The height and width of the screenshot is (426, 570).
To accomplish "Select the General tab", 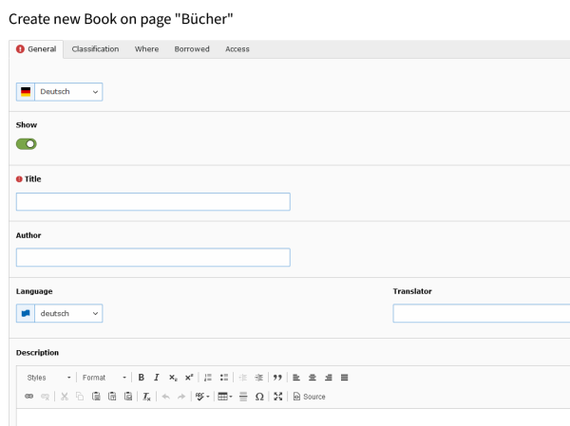I will tap(36, 49).
